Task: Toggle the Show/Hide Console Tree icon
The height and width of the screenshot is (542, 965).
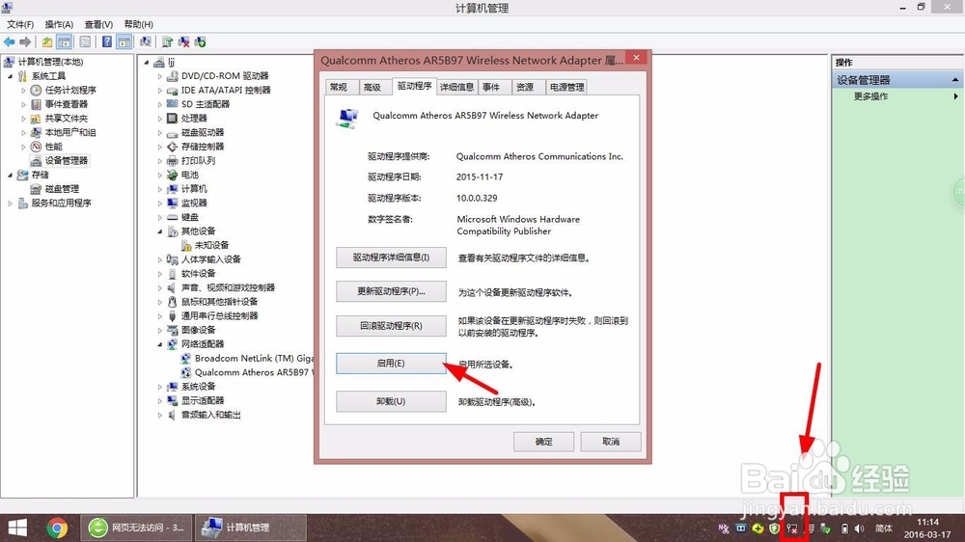Action: click(x=64, y=41)
